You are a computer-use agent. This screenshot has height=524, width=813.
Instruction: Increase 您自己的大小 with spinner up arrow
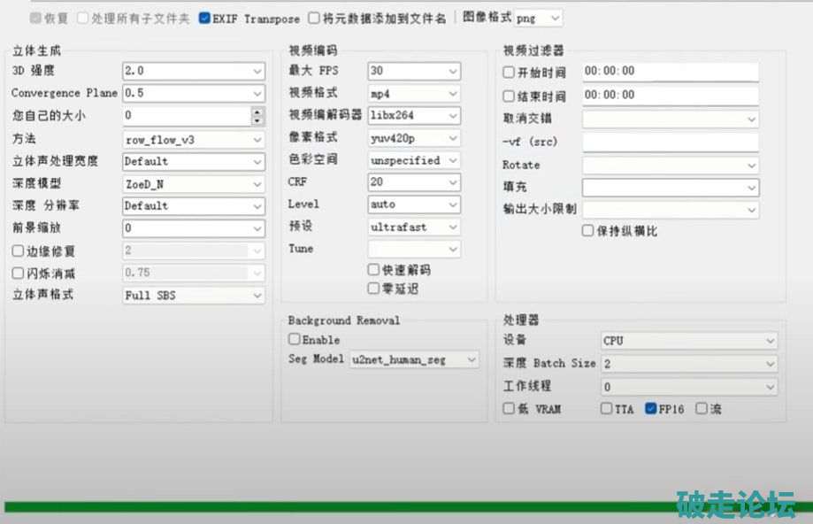pos(257,112)
